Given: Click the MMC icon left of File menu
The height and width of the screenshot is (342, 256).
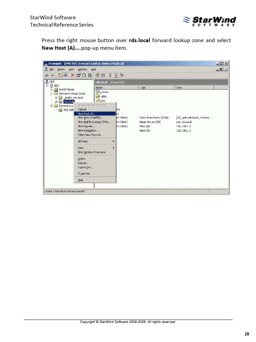Looking at the screenshot, I should 46,69.
